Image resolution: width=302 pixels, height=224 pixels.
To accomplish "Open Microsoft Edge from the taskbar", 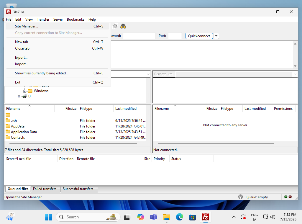I will pyautogui.click(x=179, y=217).
